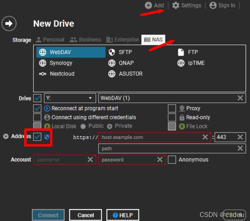
Task: Switch to the Business storage tab
Action: (x=85, y=40)
